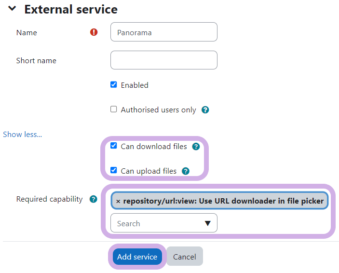Remove the repository/url:view capability tag
This screenshot has height=273, width=339.
point(118,201)
